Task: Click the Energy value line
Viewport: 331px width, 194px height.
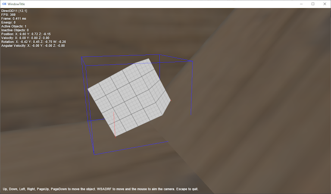Action: point(9,22)
